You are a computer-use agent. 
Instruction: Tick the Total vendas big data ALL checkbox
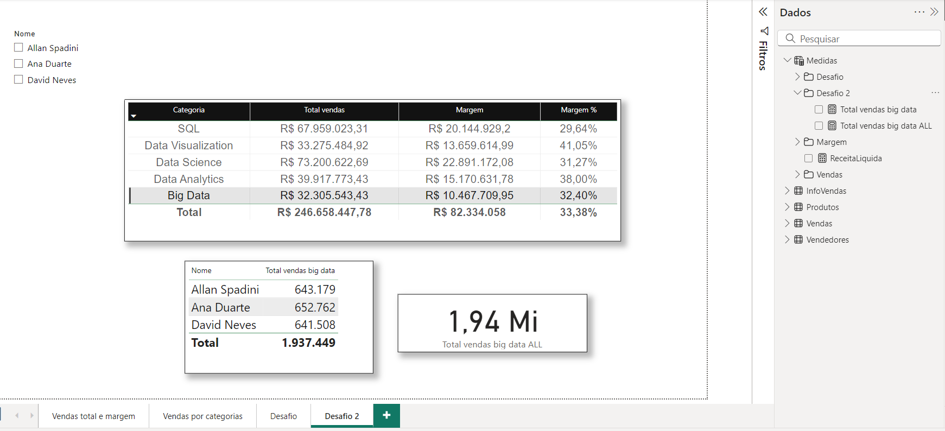[x=819, y=126]
